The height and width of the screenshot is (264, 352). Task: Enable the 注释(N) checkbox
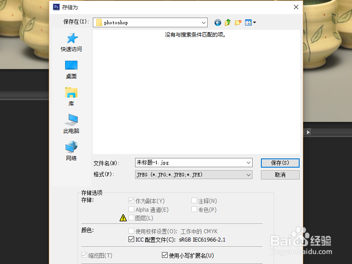pyautogui.click(x=193, y=201)
